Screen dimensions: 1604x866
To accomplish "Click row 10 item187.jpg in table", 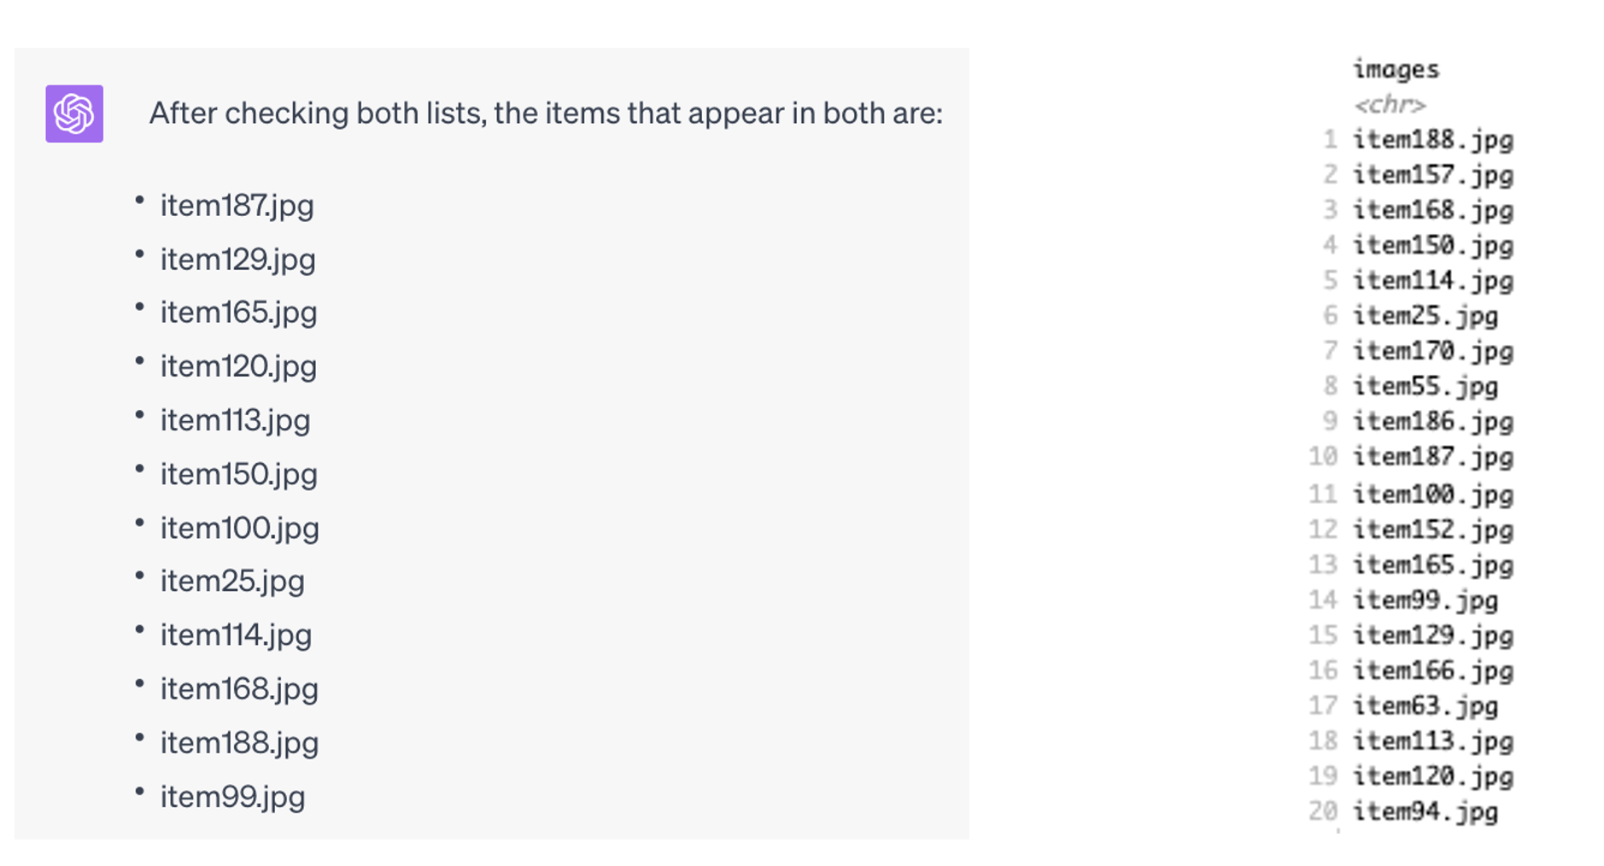I will [1432, 457].
